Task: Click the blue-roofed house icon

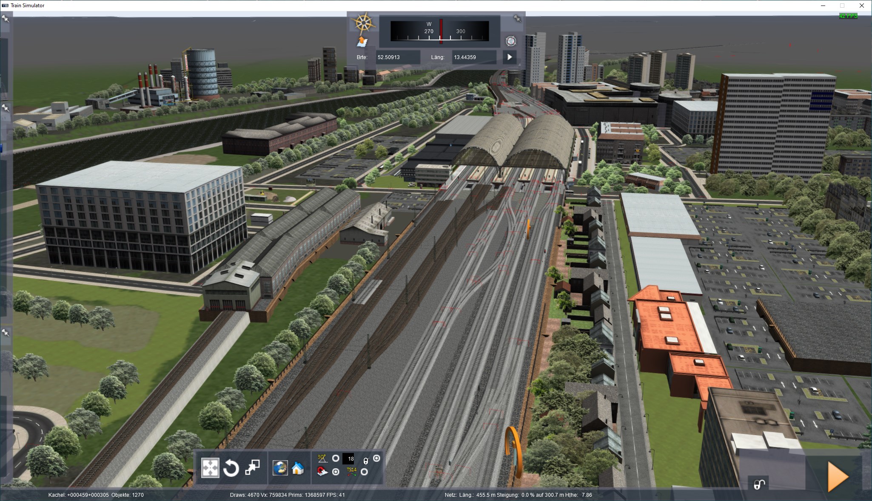Action: pos(298,468)
